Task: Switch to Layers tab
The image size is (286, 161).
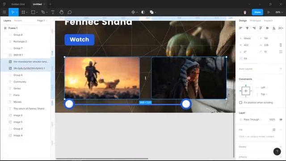Action: 7,21
